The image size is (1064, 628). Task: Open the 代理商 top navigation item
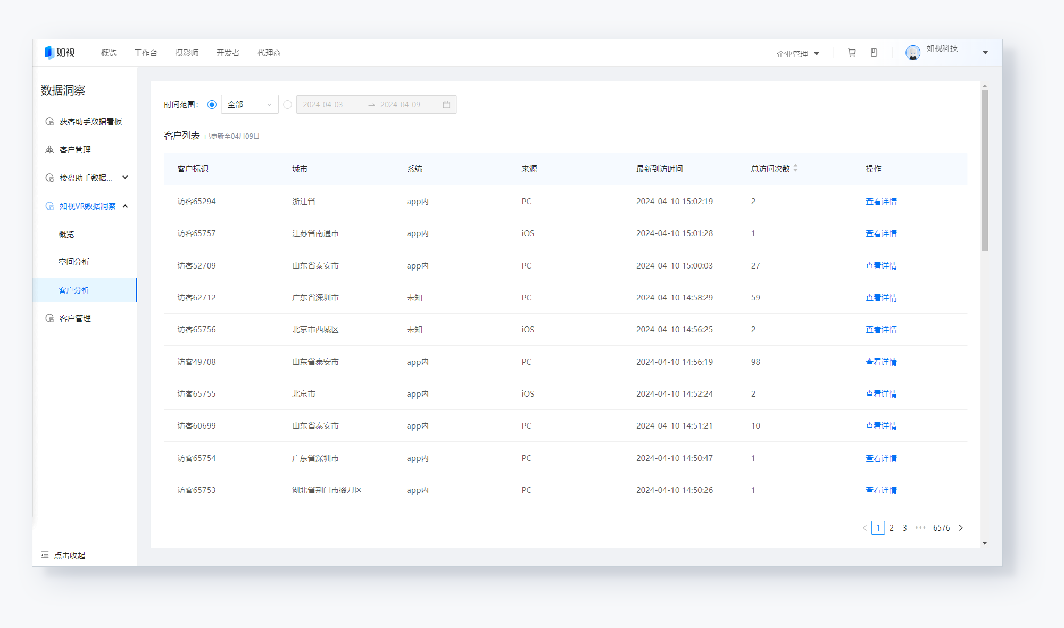click(x=269, y=53)
